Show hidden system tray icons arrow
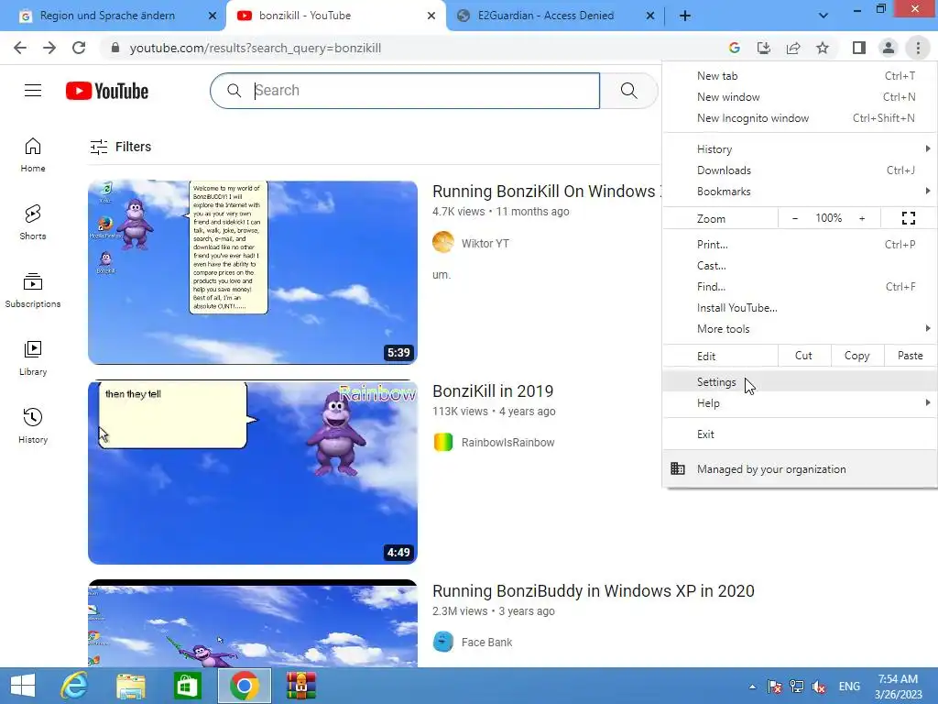Viewport: 938px width, 704px height. 752,687
